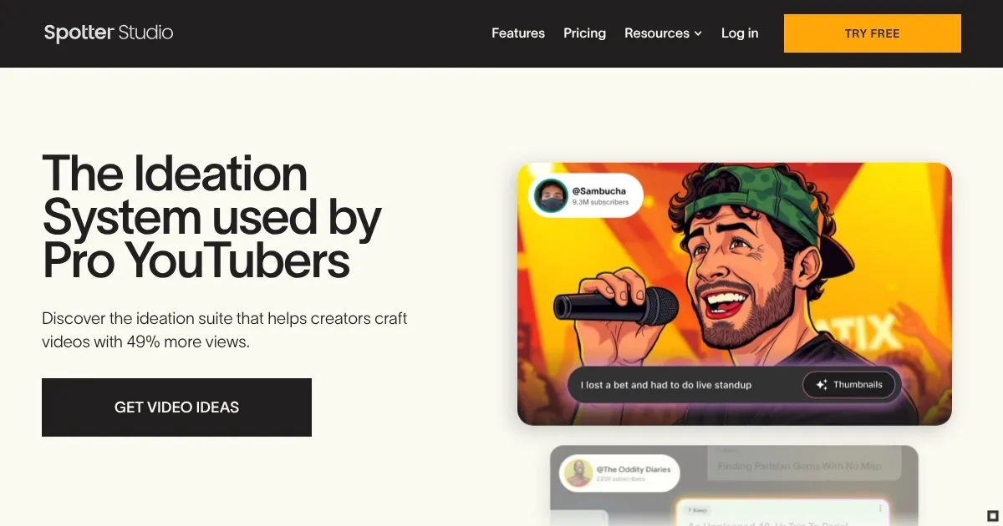Expand the Resources dropdown chevron

(698, 33)
